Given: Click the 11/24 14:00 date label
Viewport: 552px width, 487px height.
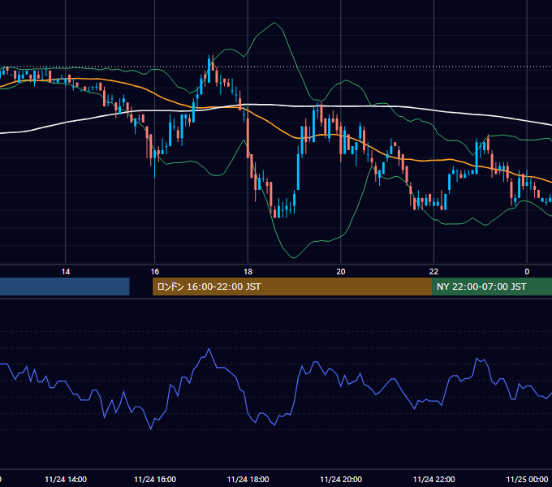Looking at the screenshot, I should pyautogui.click(x=66, y=479).
